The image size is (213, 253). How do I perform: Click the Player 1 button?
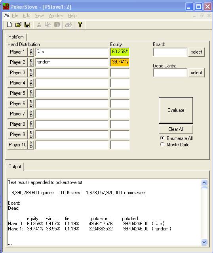coord(17,52)
